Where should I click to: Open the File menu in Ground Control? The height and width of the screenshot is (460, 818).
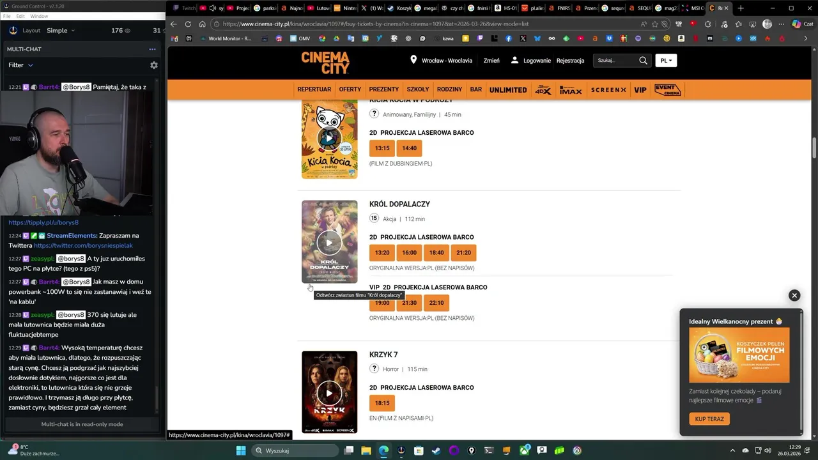pos(6,16)
